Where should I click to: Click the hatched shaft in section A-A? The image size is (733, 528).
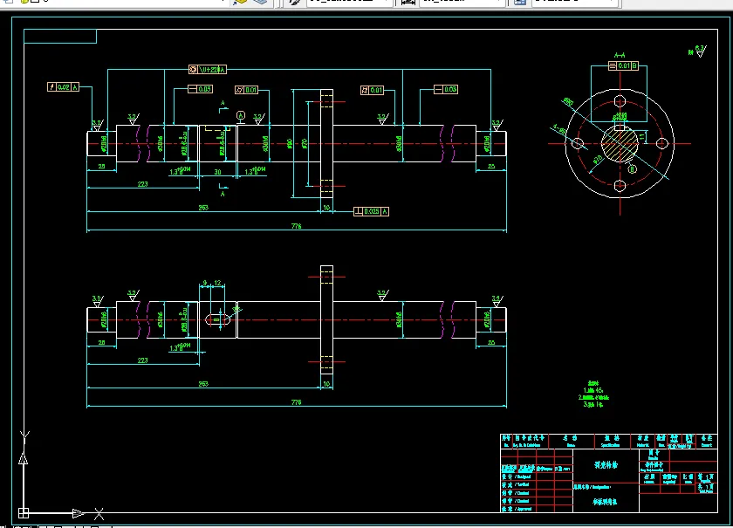click(620, 144)
